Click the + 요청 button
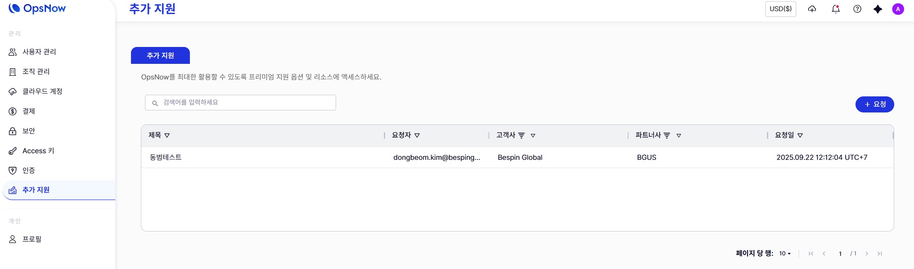 click(x=874, y=104)
